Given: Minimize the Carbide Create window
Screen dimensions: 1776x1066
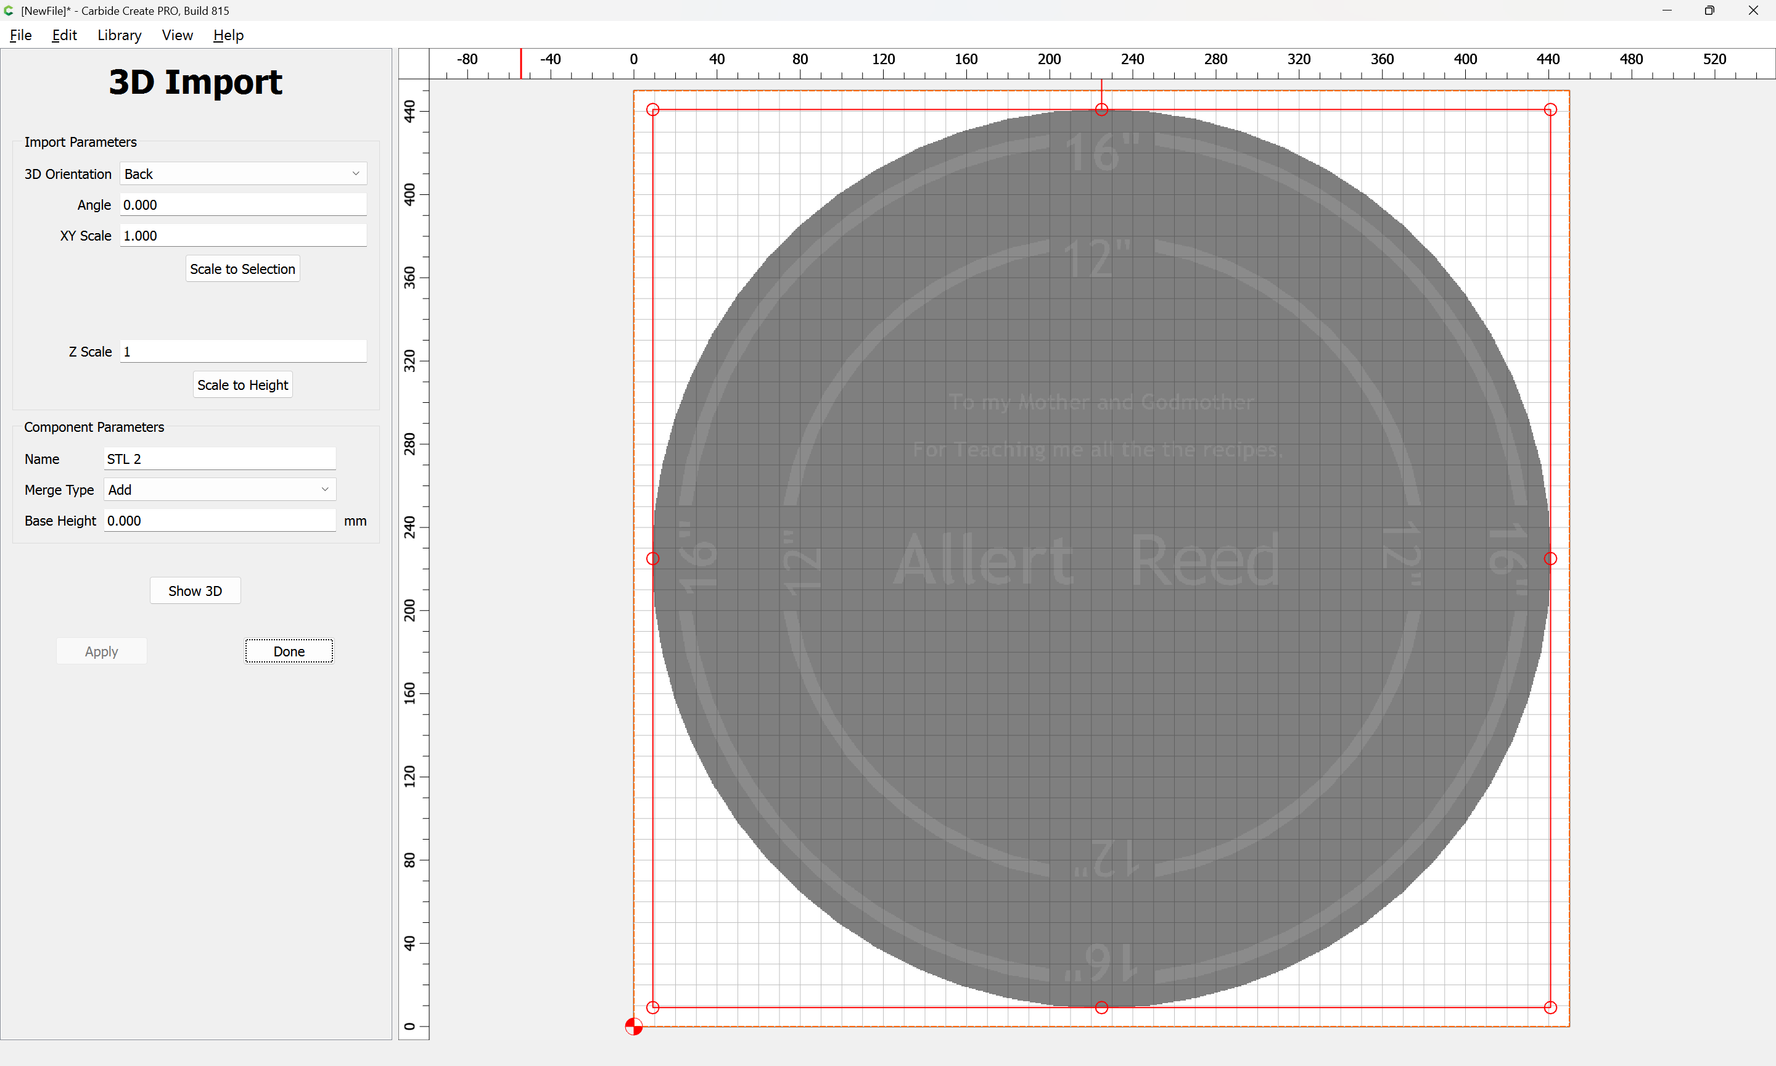Looking at the screenshot, I should tap(1667, 10).
